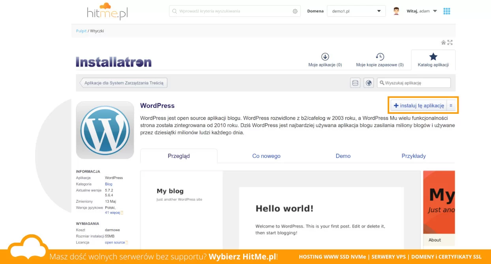This screenshot has height=264, width=491.
Task: Click the second screenshot thumbnail on right
Action: point(439,210)
